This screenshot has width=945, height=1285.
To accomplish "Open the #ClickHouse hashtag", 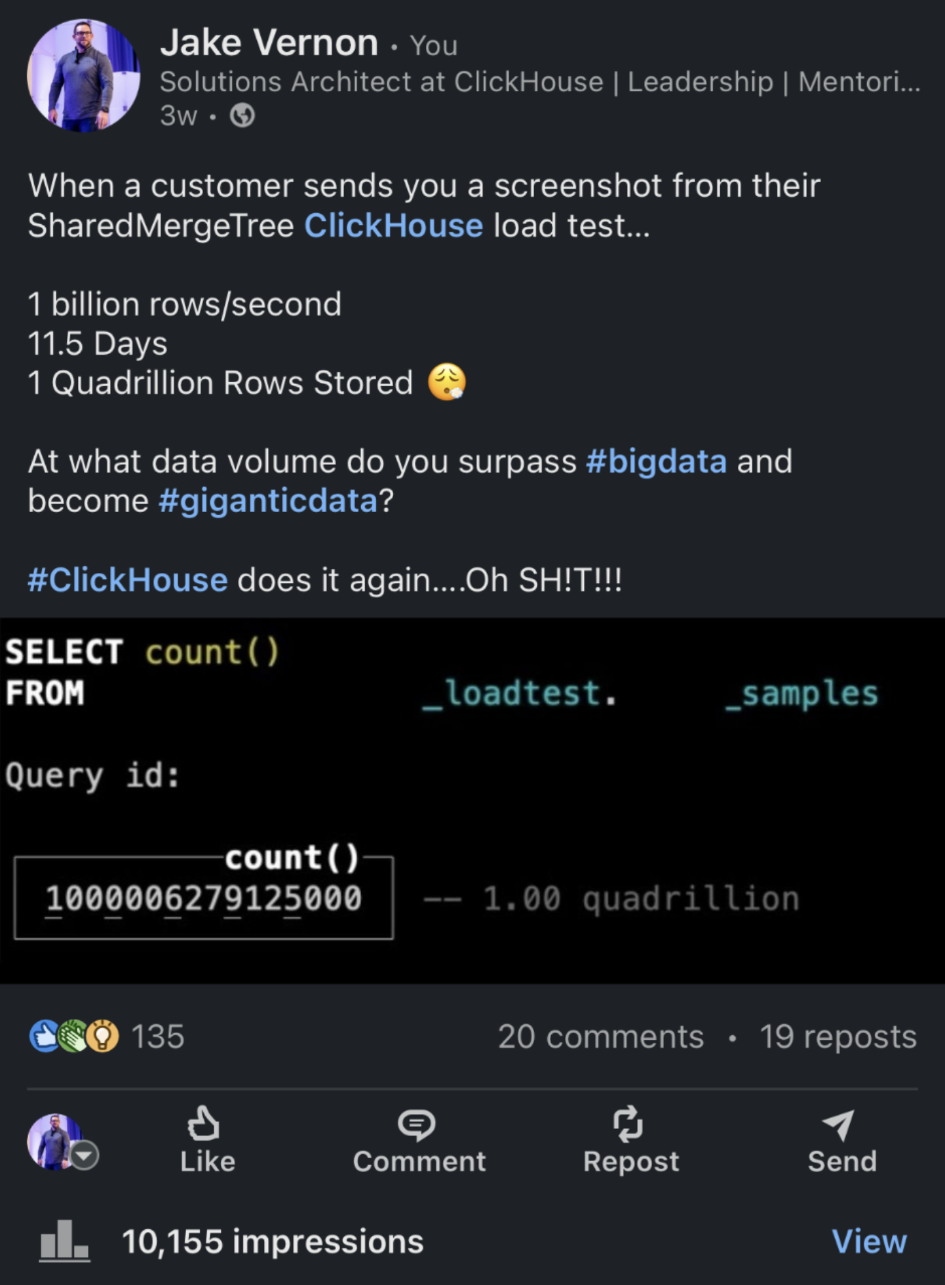I will pyautogui.click(x=128, y=580).
